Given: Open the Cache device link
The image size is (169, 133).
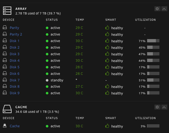Looking at the screenshot, I should click(15, 126).
